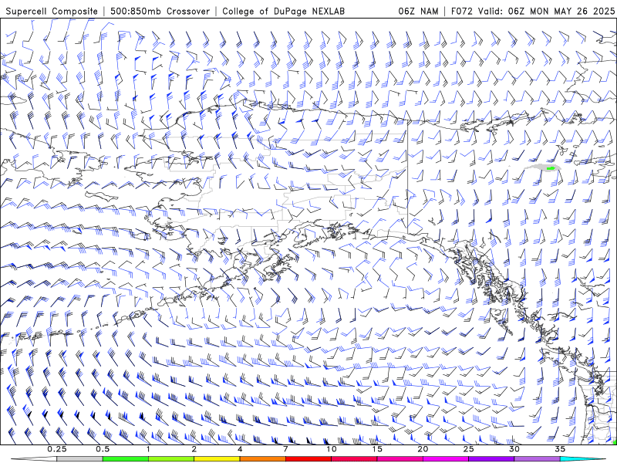
Task: Click 'College of DuPage NEXLAB' header text
Action: coord(283,11)
